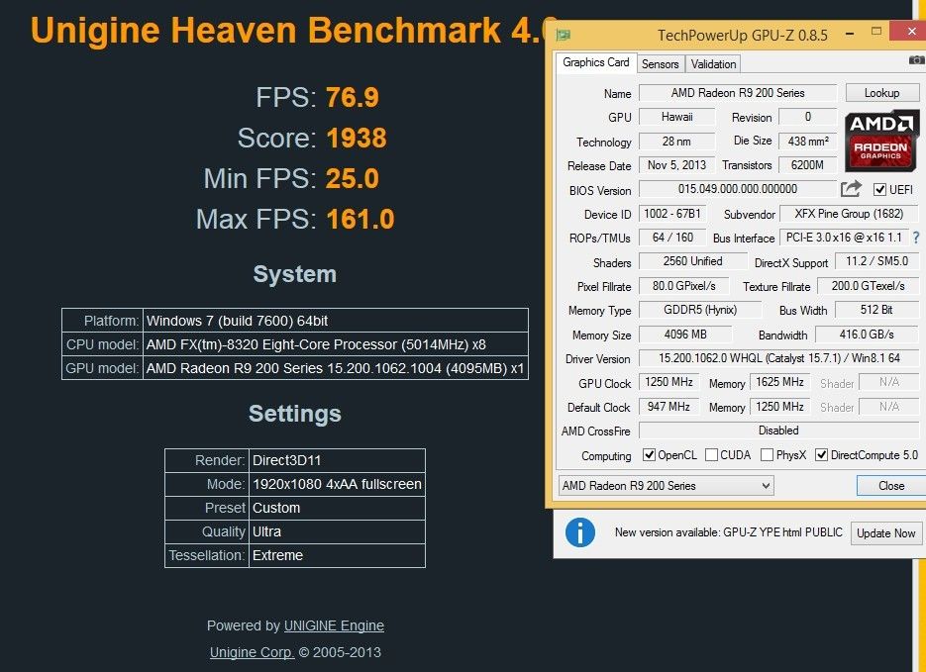This screenshot has width=926, height=672.
Task: Toggle the DirectCompute 5.0 checkbox
Action: 821,455
